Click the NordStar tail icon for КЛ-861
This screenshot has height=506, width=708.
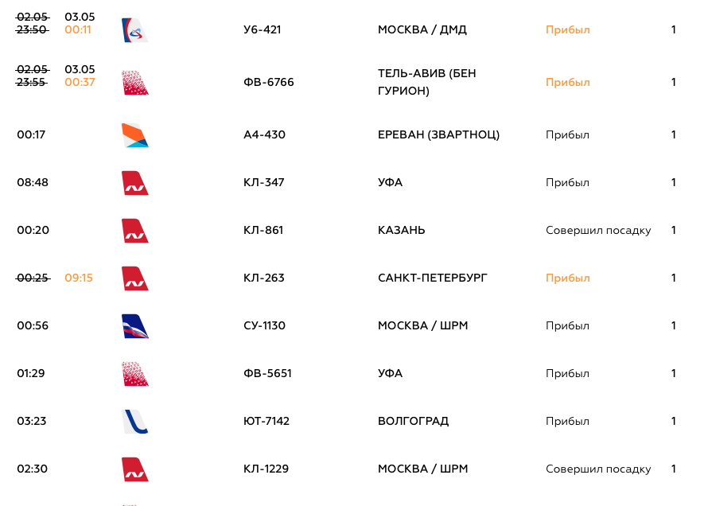tap(135, 231)
